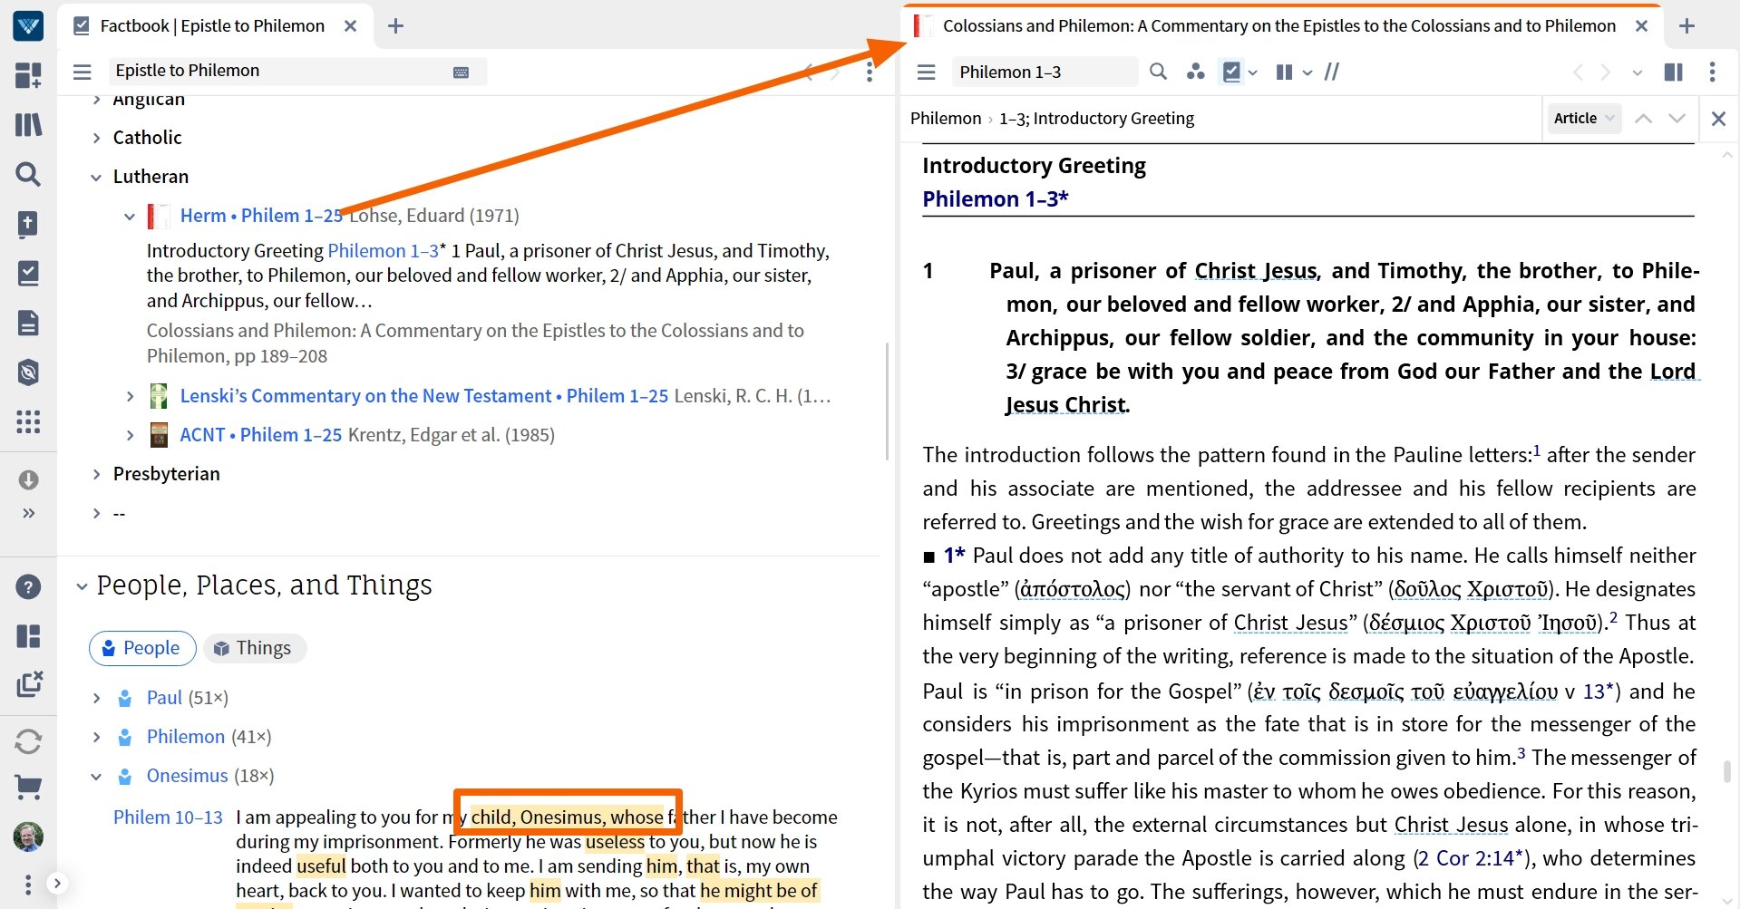Click the close-all-panels icon in sidebar
Viewport: 1740px width, 909px height.
point(29,684)
